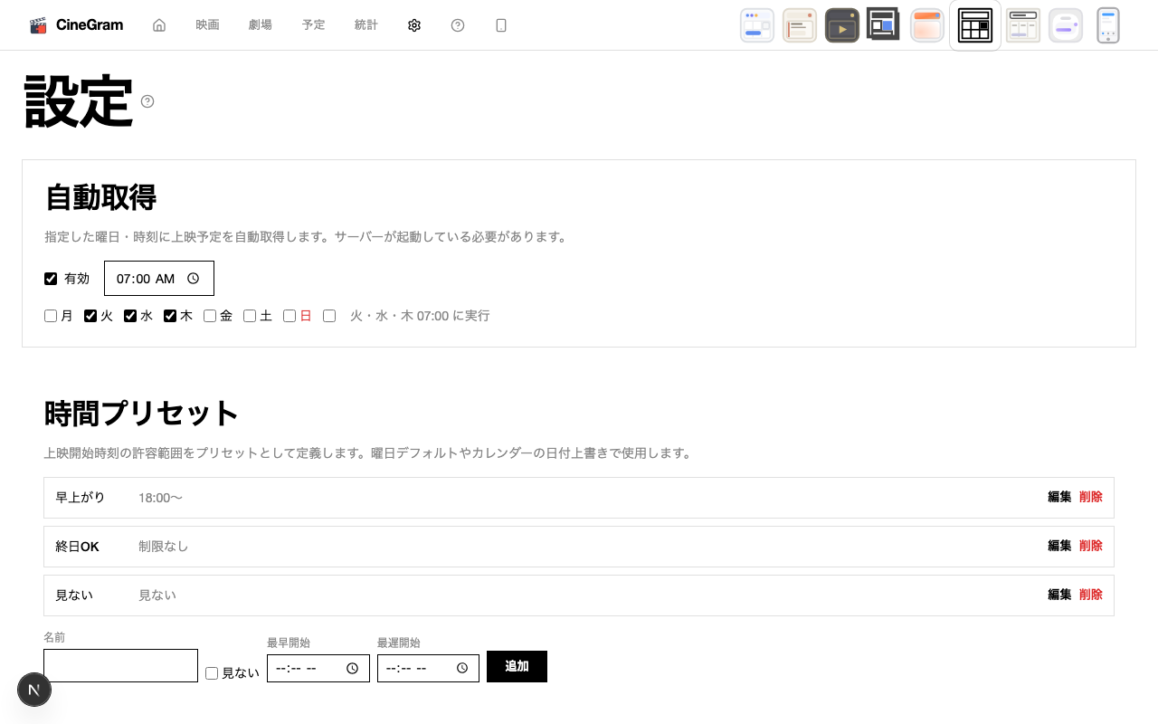Choose the orange-header theme style icon
The width and height of the screenshot is (1158, 724).
(926, 24)
